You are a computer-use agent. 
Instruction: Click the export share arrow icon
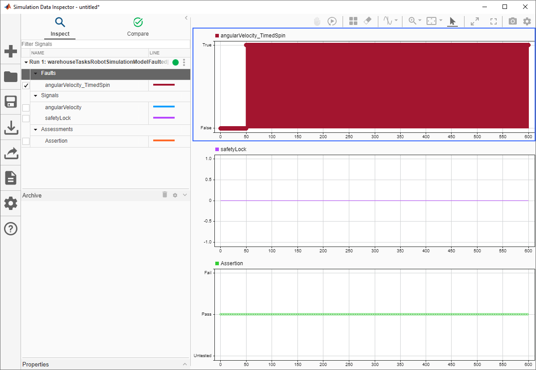click(11, 153)
